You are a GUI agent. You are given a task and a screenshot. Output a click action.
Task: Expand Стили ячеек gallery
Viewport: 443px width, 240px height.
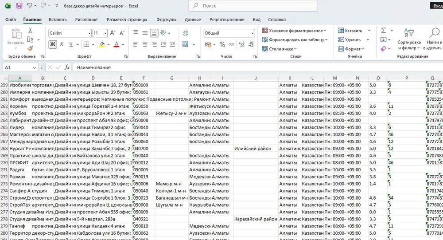point(279,49)
